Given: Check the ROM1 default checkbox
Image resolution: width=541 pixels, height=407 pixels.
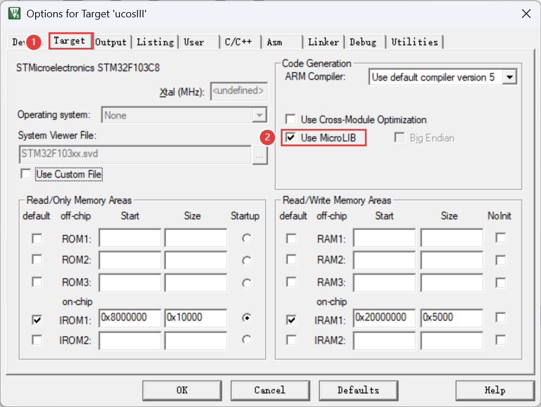Looking at the screenshot, I should point(37,238).
